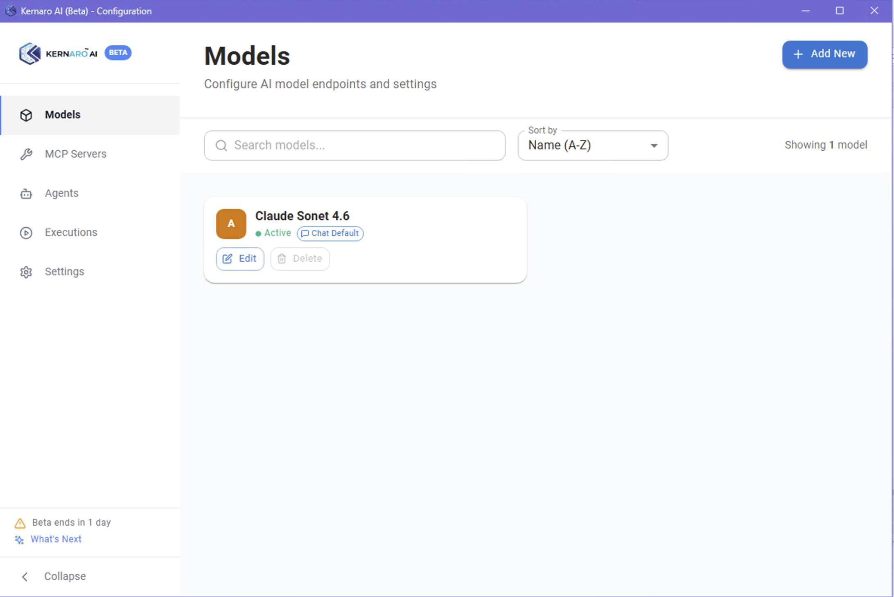This screenshot has height=597, width=894.
Task: Click the Models cube icon in sidebar
Action: tap(26, 115)
